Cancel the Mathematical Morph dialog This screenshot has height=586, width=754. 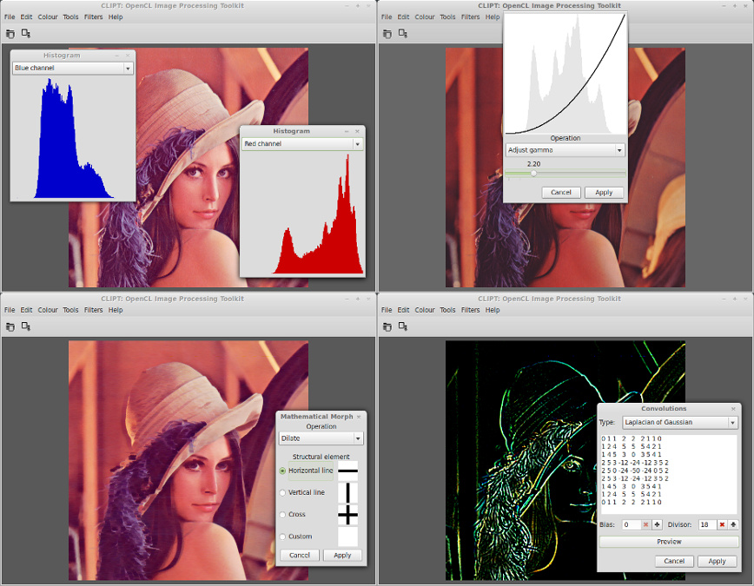tap(300, 556)
